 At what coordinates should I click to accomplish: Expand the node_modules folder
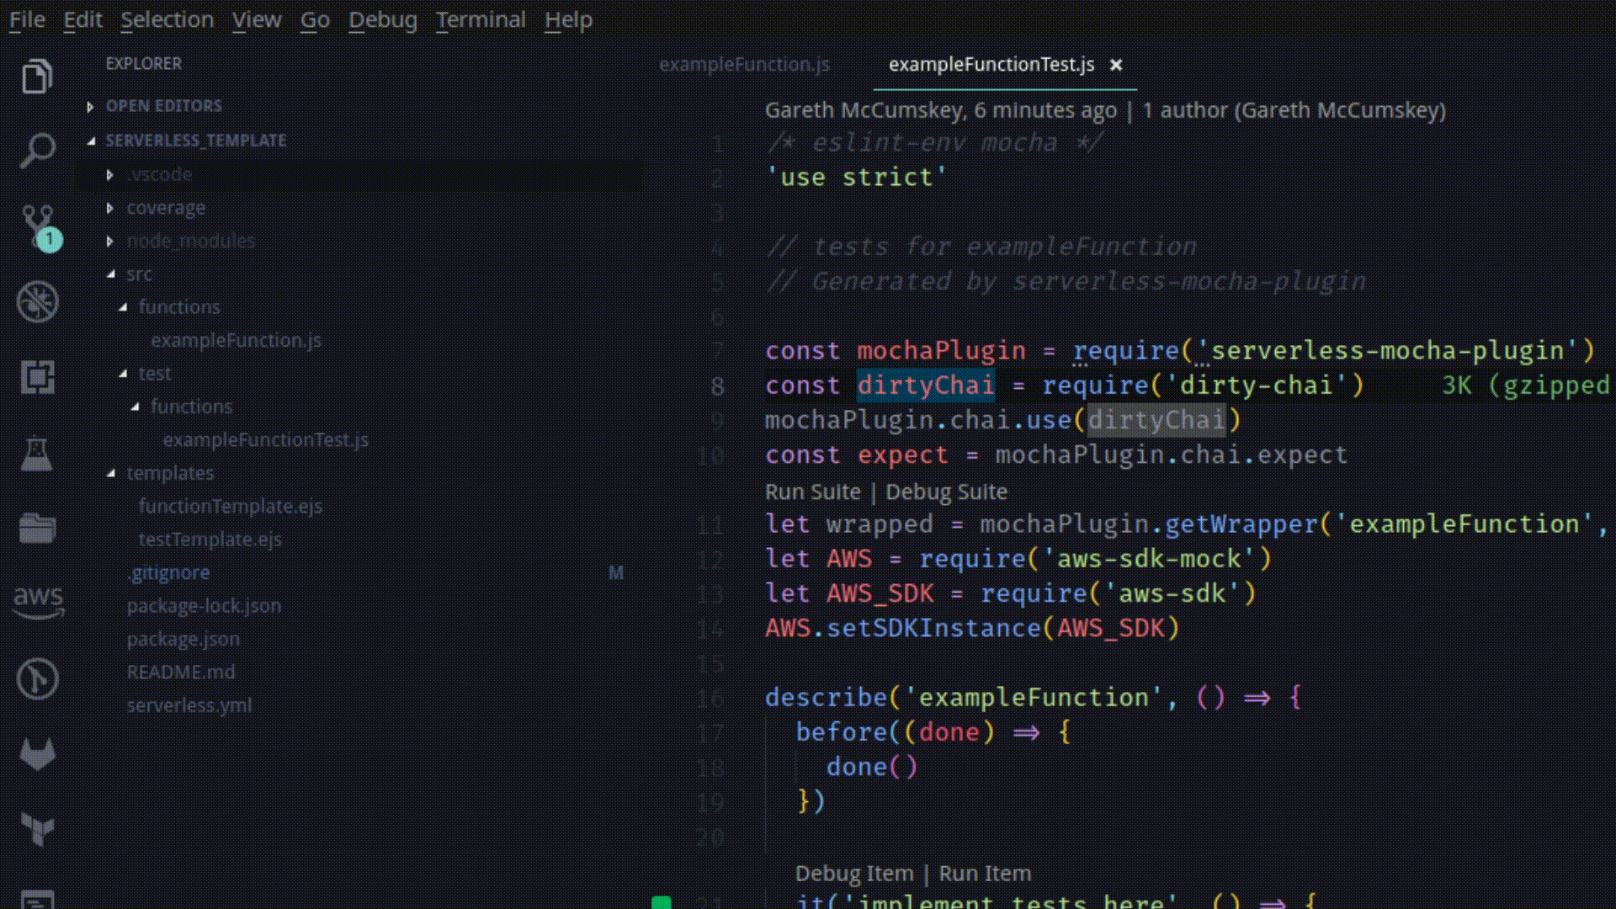coord(110,241)
